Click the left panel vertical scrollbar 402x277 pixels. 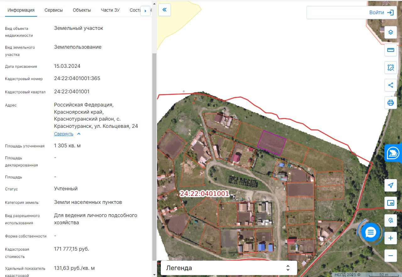[154, 156]
